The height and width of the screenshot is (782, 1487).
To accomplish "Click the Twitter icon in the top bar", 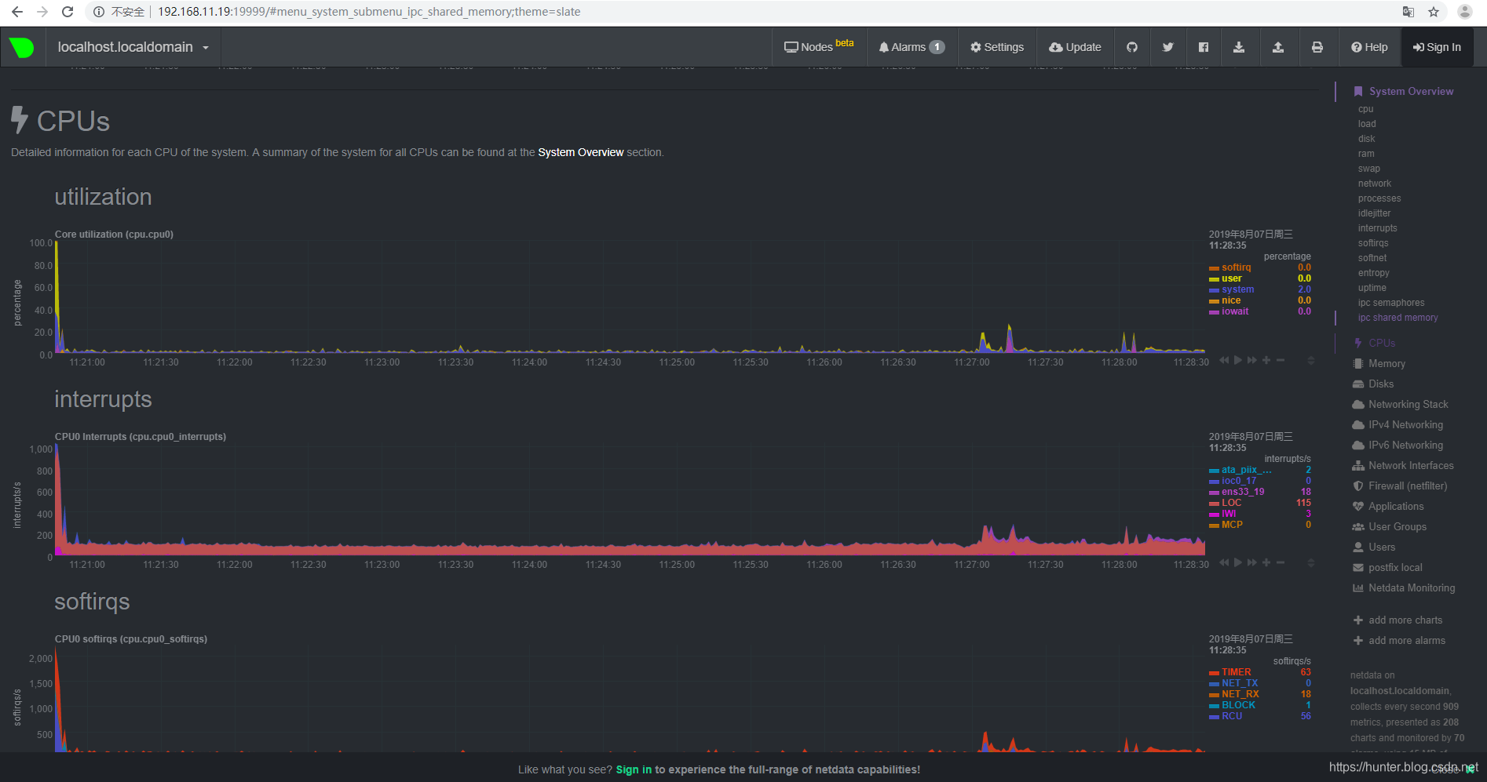I will (1167, 47).
